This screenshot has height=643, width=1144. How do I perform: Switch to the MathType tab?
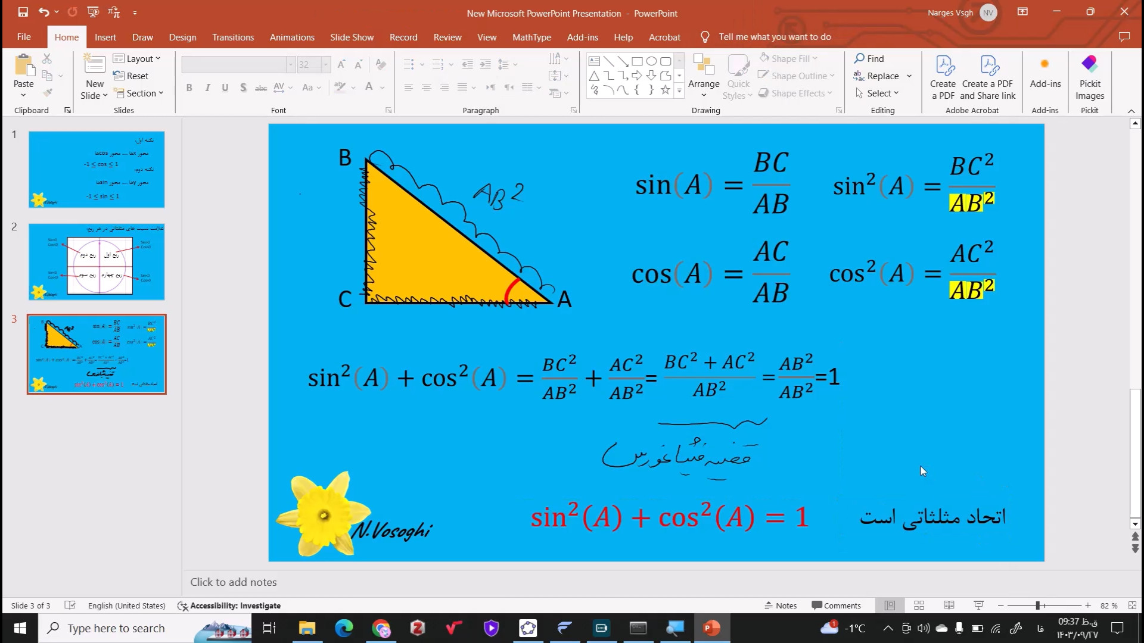pos(531,37)
